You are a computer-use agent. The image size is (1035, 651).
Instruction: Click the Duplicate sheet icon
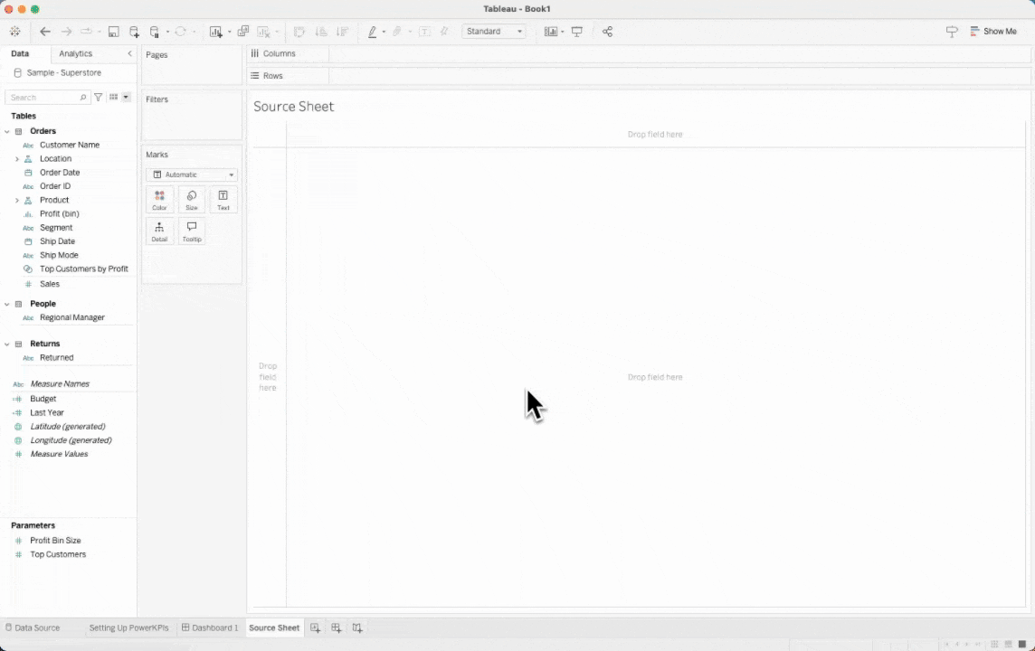242,31
